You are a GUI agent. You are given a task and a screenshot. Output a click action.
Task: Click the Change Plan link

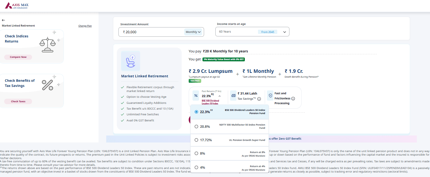coord(85,26)
